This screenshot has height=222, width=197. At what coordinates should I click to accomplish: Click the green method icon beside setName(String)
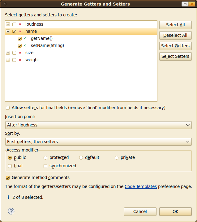click(x=25, y=45)
